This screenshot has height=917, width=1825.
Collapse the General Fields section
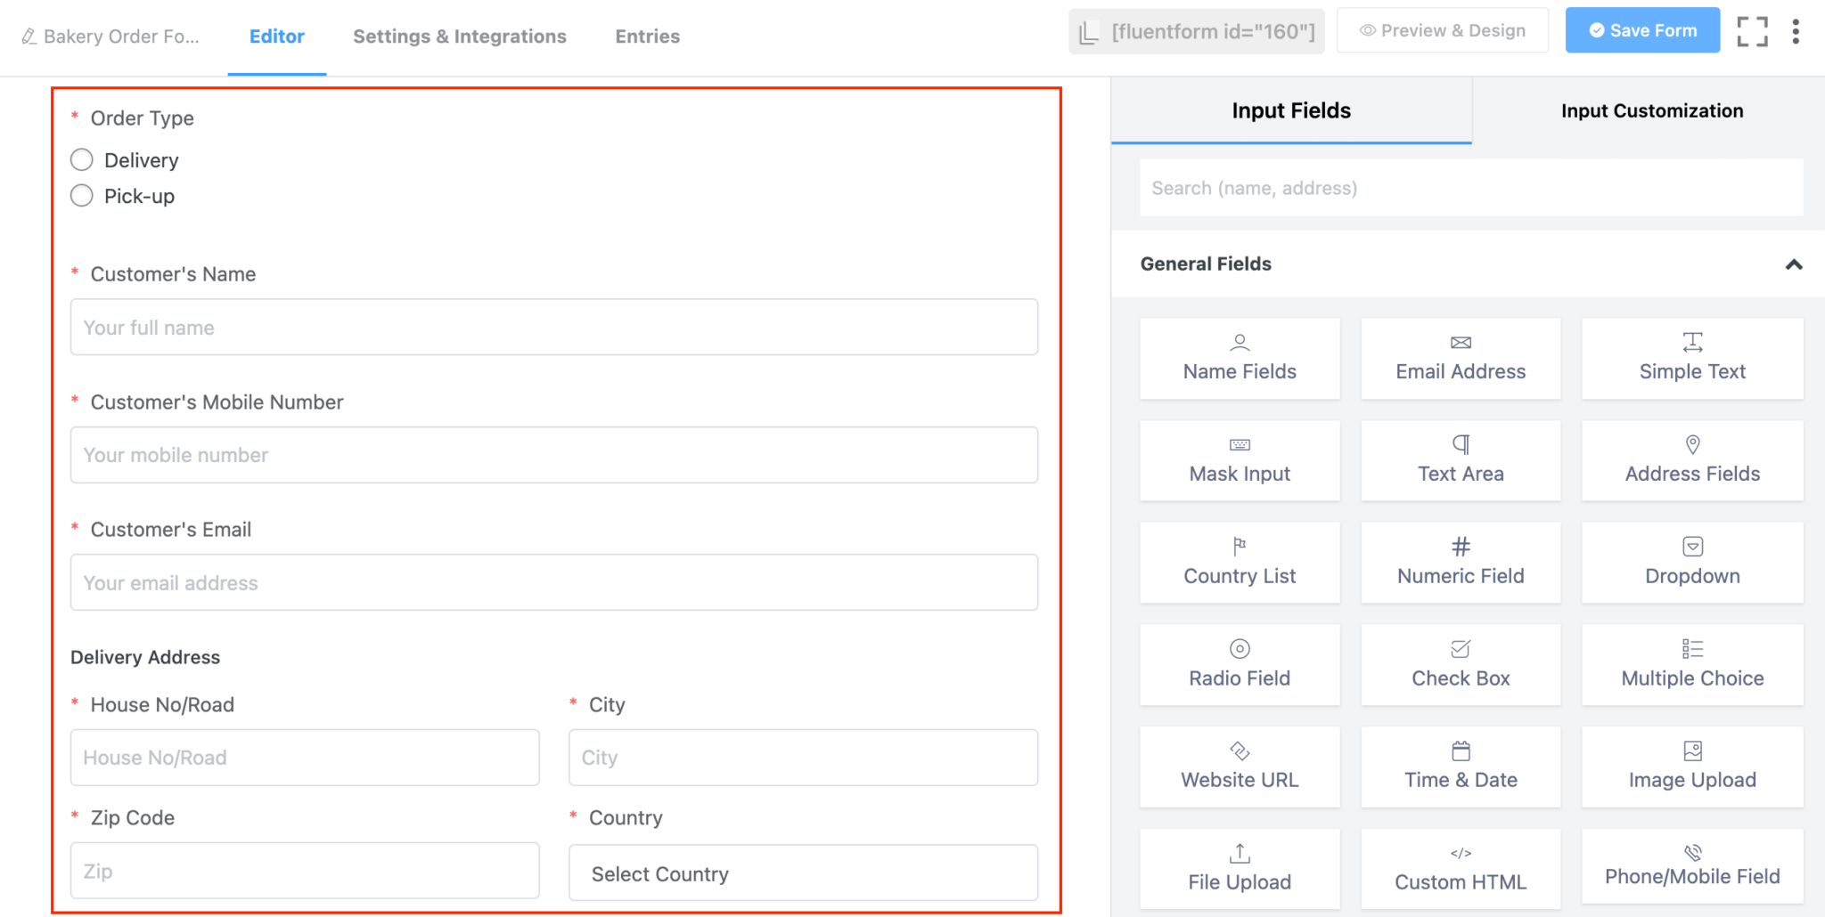(1795, 264)
